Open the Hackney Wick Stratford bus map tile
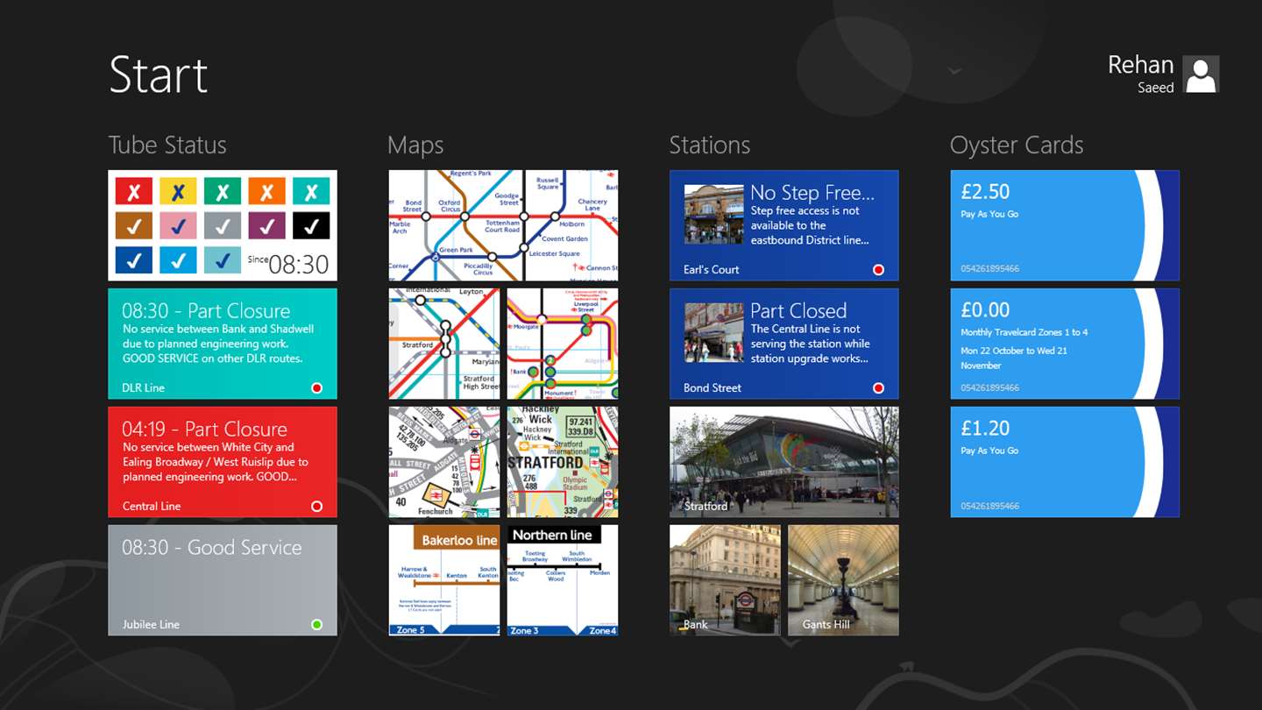The height and width of the screenshot is (710, 1262). coord(563,462)
